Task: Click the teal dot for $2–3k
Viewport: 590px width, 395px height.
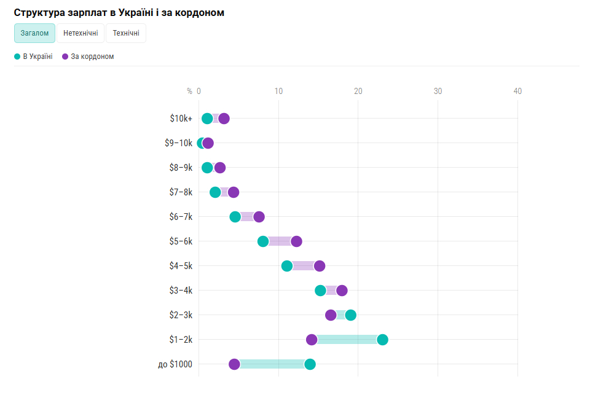Action: (350, 315)
